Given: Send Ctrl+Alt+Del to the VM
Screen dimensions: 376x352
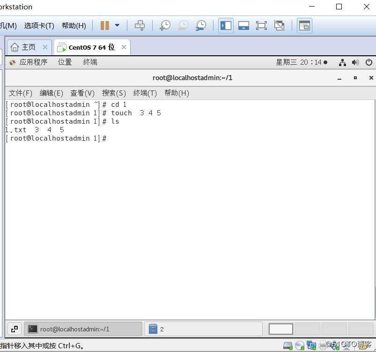Looking at the screenshot, I should click(x=140, y=25).
